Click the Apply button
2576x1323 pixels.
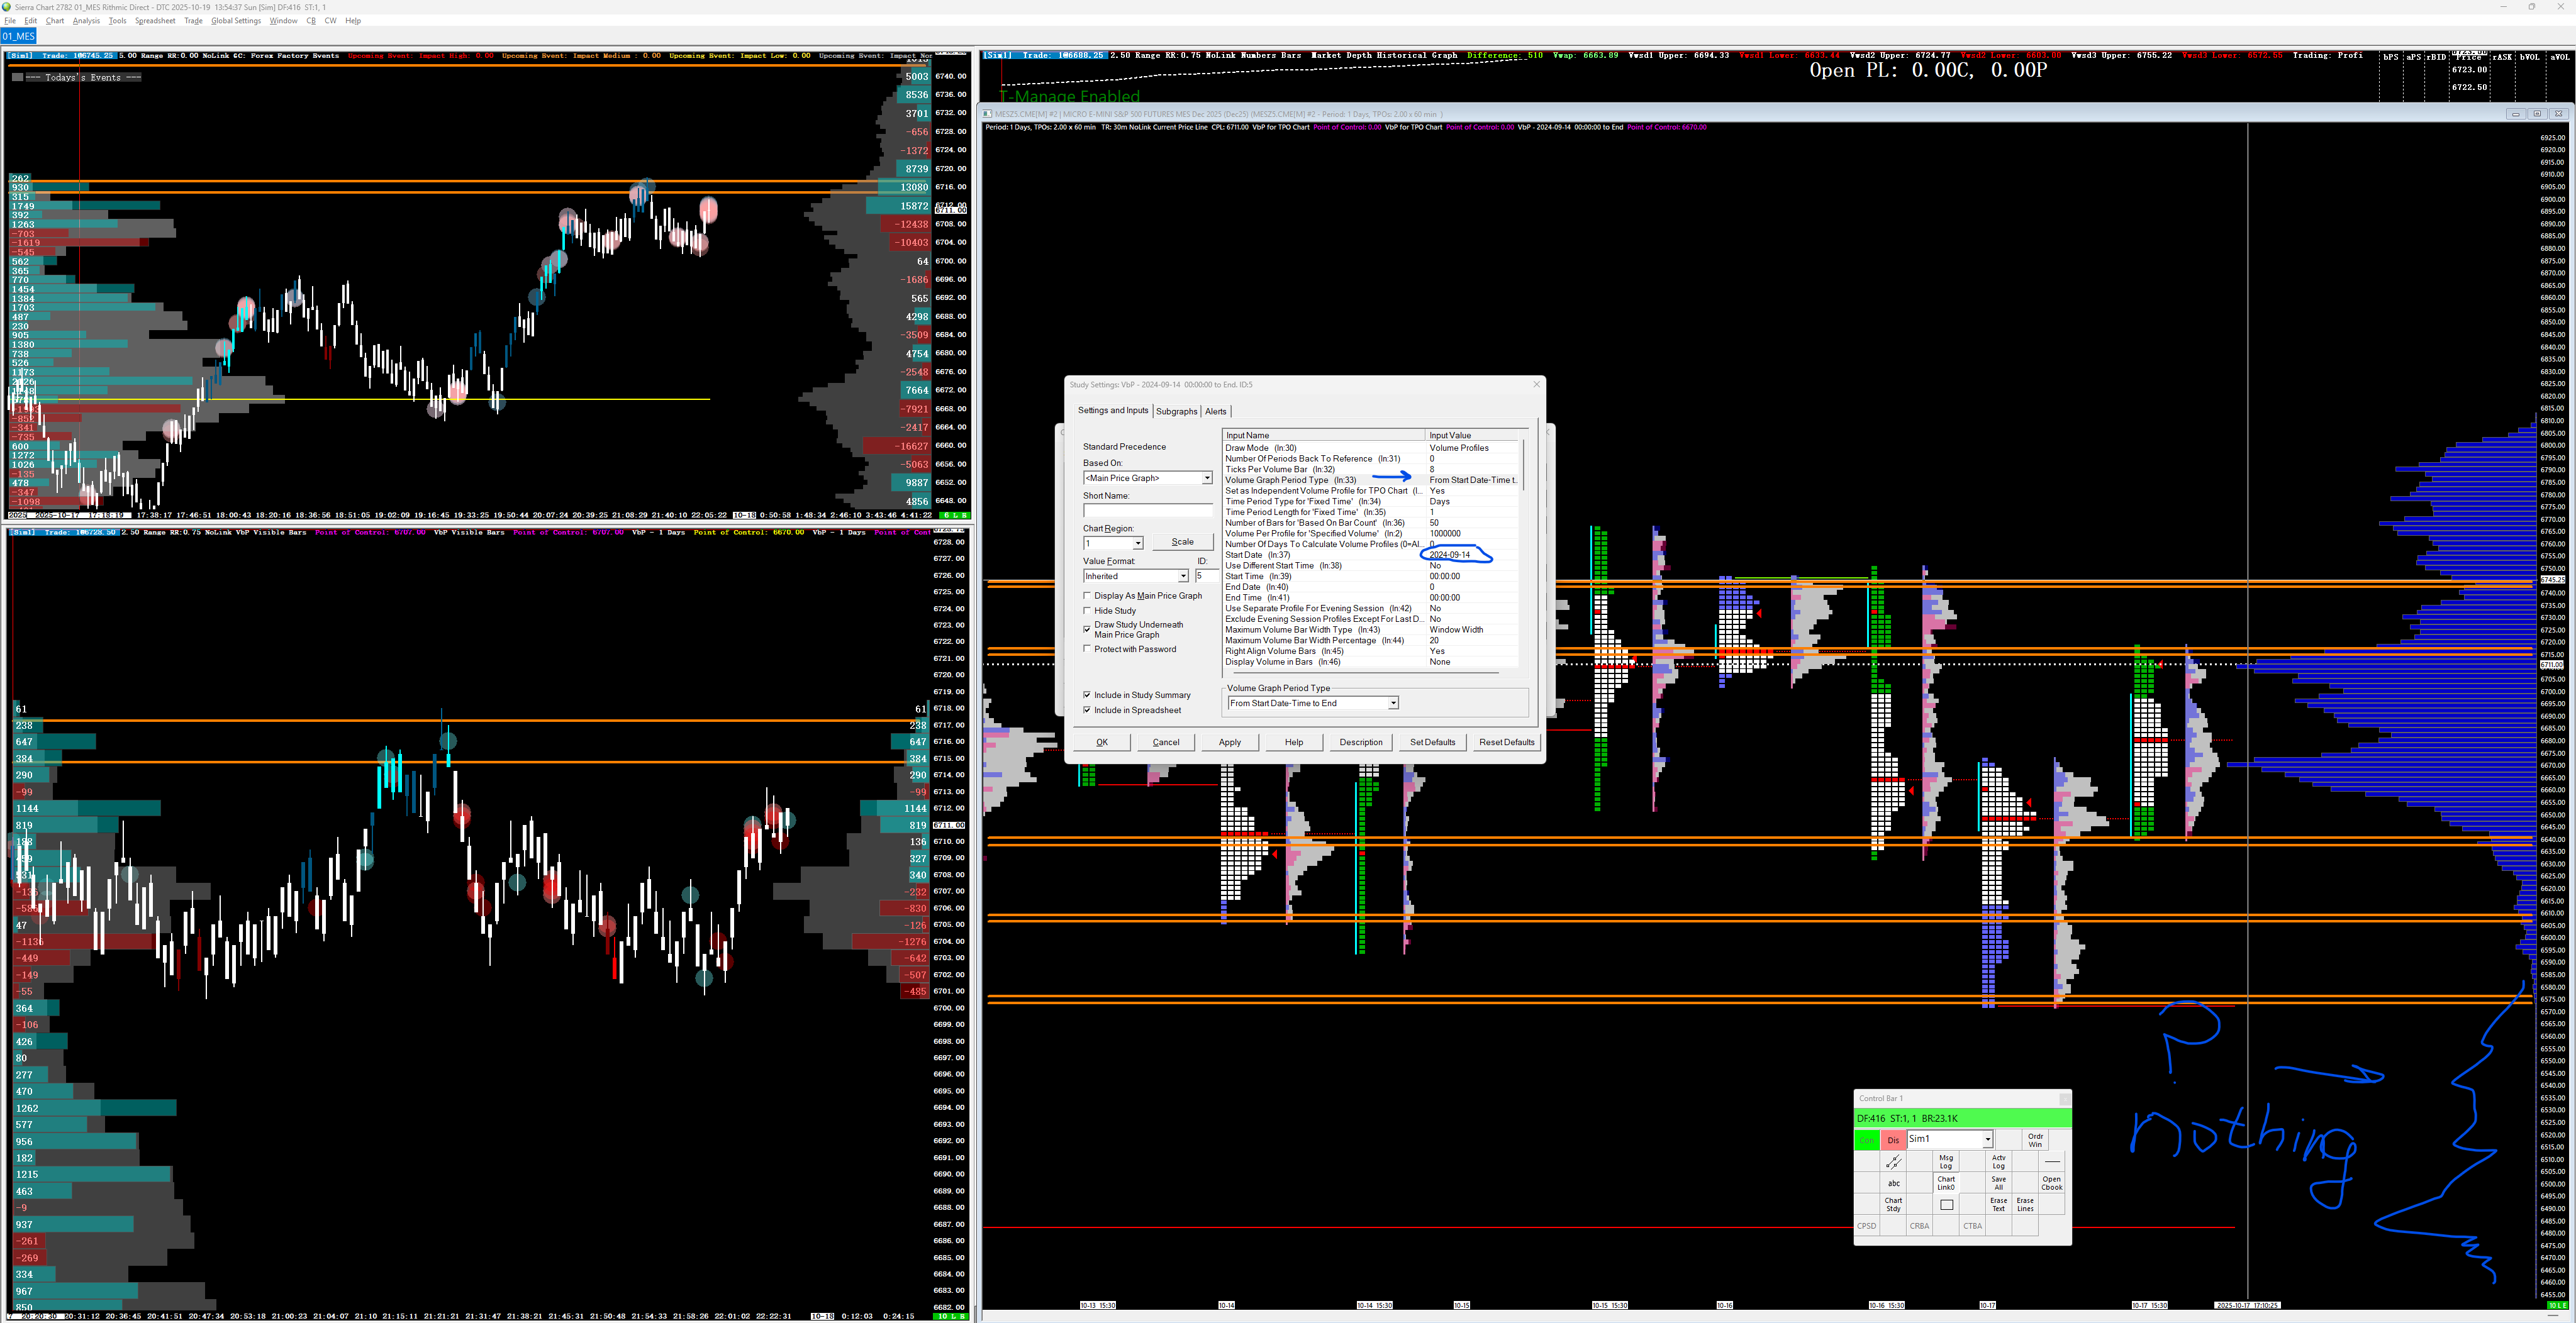1229,743
